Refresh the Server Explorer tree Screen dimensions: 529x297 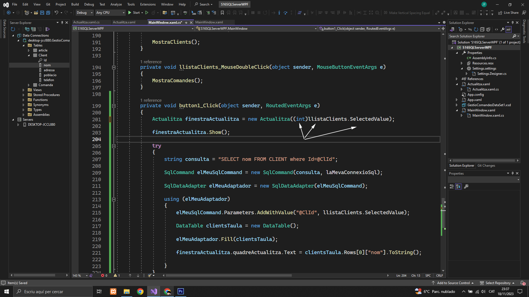click(13, 29)
